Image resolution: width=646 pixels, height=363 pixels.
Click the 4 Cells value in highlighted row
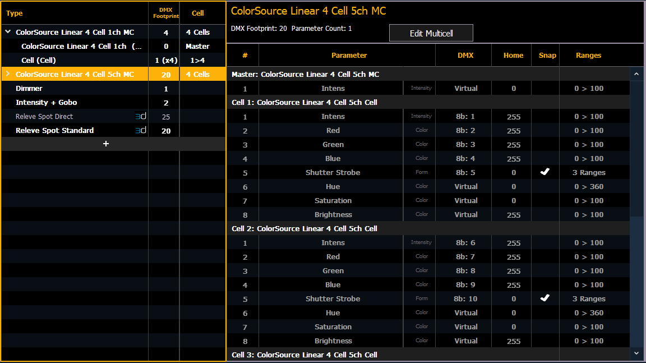[x=198, y=74]
